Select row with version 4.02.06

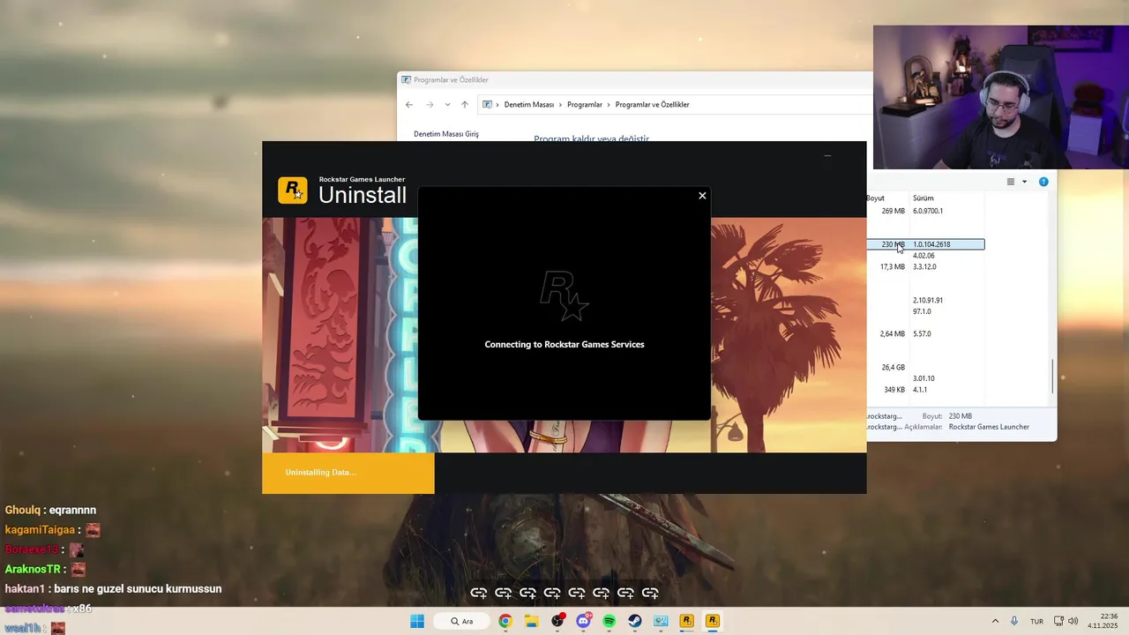925,256
